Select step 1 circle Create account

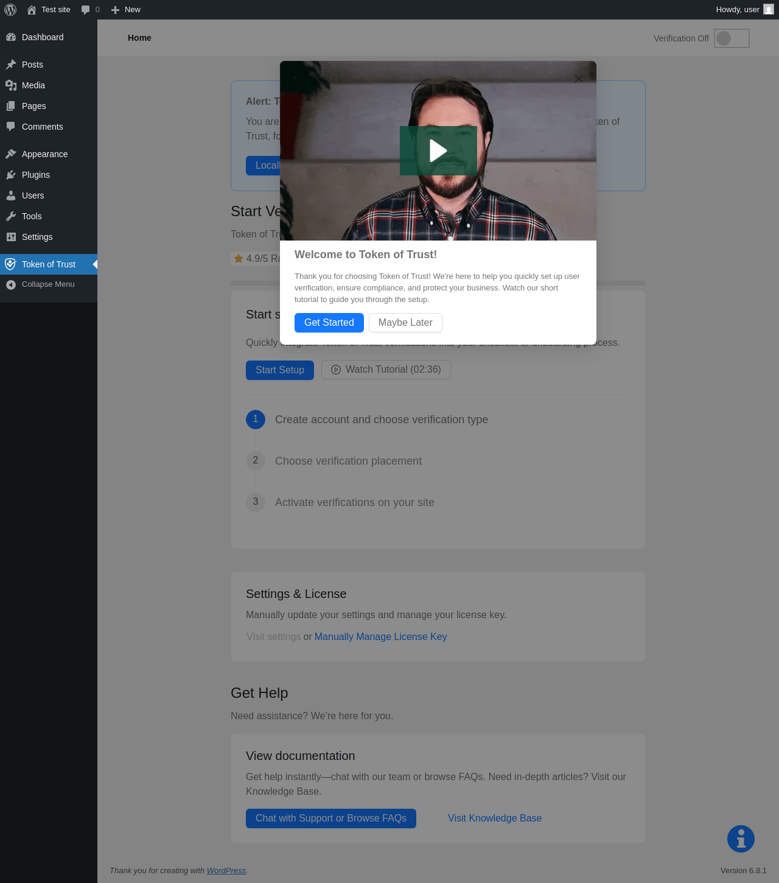pos(256,419)
